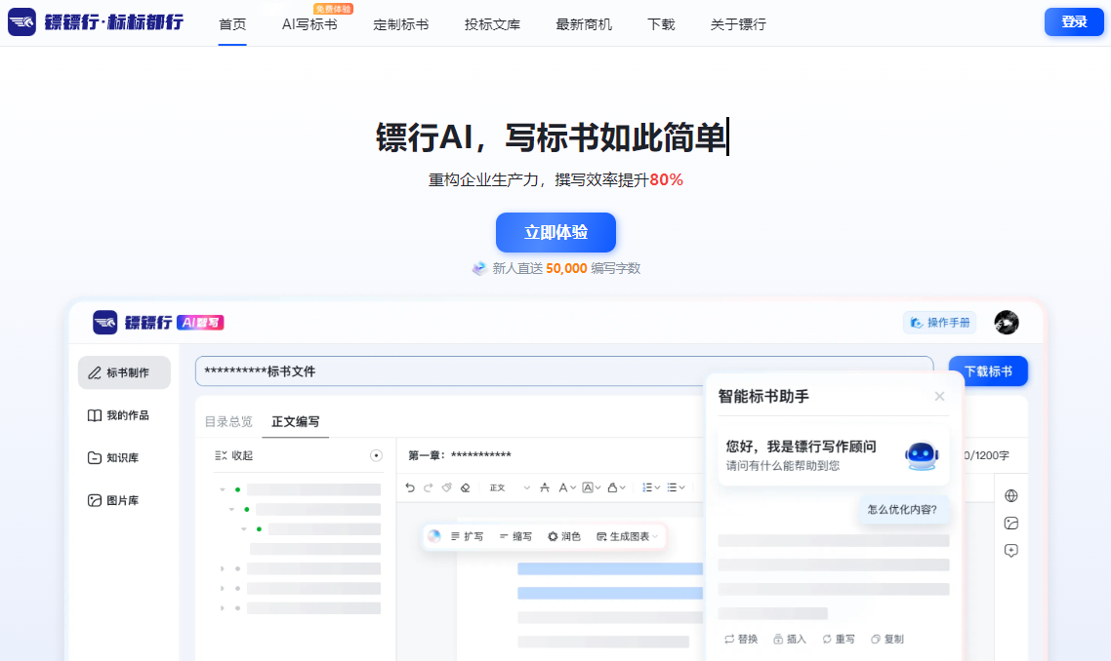Open 标书制作 from the left sidebar
The width and height of the screenshot is (1111, 661).
coord(124,371)
